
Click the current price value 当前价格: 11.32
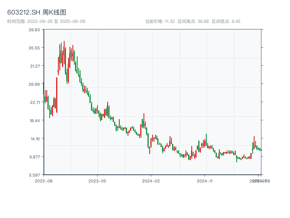pyautogui.click(x=160, y=21)
